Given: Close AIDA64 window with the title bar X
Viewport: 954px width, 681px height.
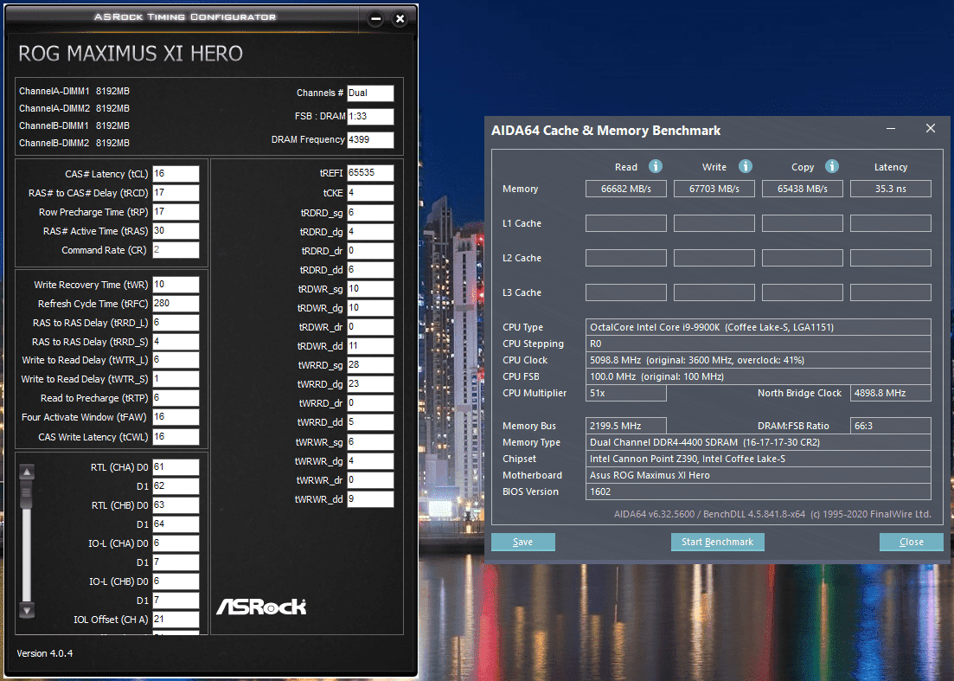Looking at the screenshot, I should (x=931, y=128).
